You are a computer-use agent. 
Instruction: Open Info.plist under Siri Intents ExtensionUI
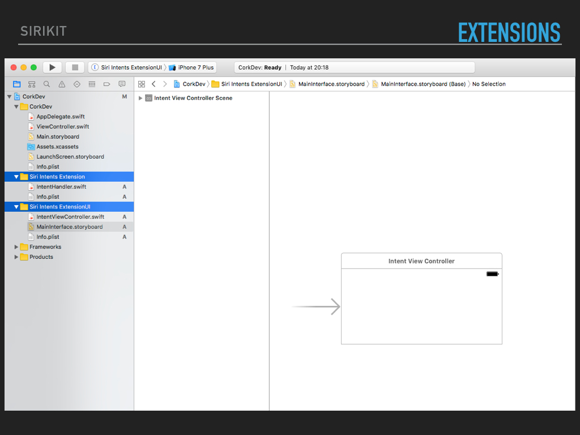click(69, 237)
